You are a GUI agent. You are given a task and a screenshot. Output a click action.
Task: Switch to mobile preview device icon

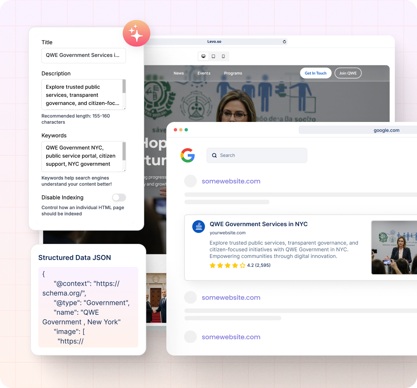pos(223,57)
